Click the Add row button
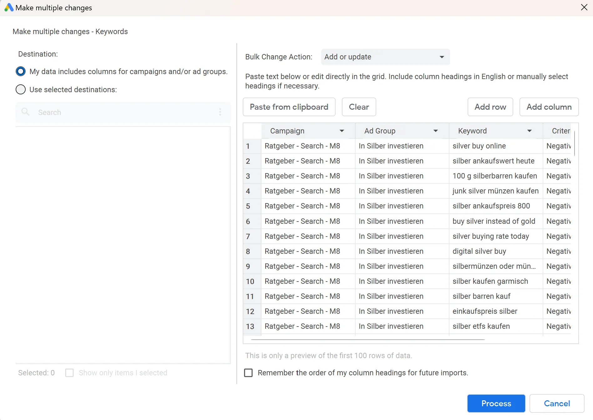The height and width of the screenshot is (420, 593). [x=490, y=107]
